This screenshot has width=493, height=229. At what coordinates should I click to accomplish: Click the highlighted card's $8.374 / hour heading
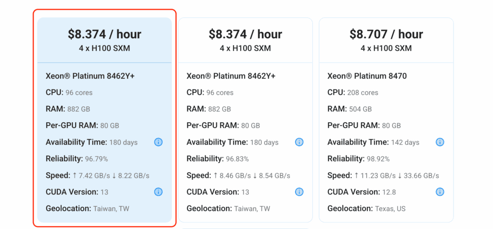pos(104,34)
